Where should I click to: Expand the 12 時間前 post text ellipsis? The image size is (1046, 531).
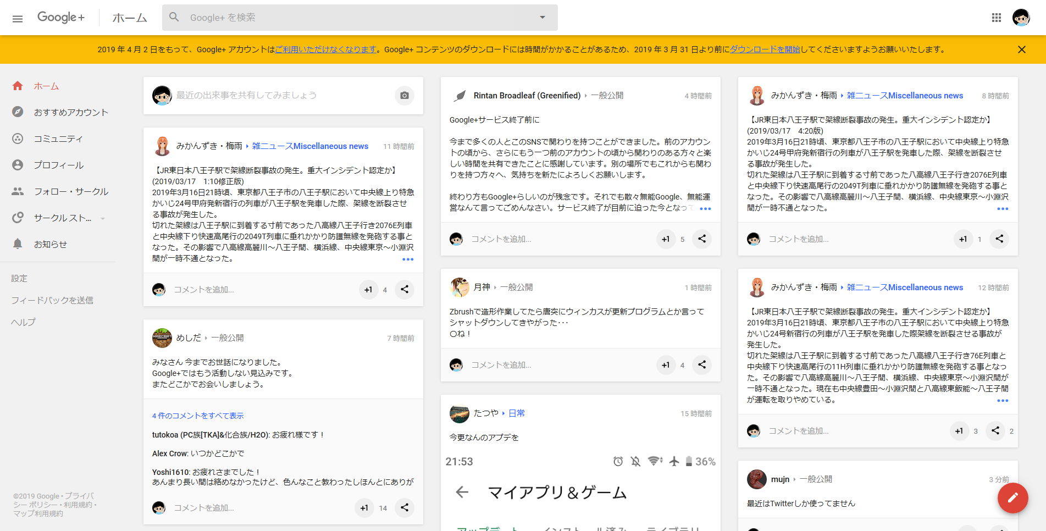click(1003, 401)
